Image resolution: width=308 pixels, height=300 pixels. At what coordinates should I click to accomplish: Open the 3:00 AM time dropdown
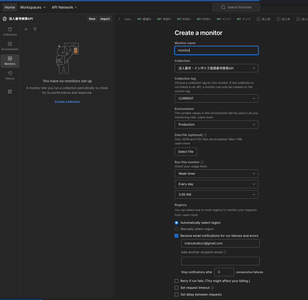coord(216,195)
